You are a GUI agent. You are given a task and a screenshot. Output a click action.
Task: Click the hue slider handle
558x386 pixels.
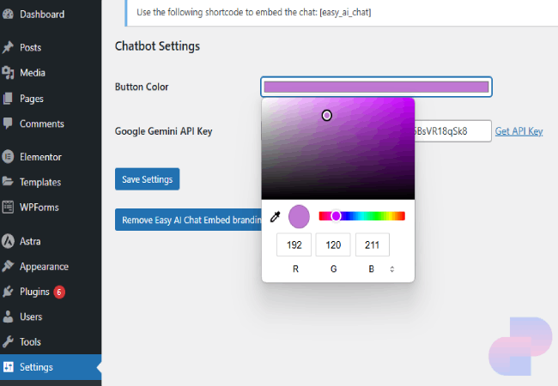(x=336, y=216)
